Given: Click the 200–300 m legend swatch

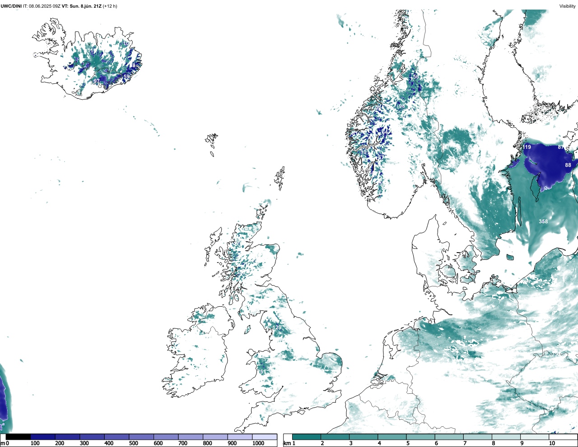Looking at the screenshot, I should [x=68, y=437].
